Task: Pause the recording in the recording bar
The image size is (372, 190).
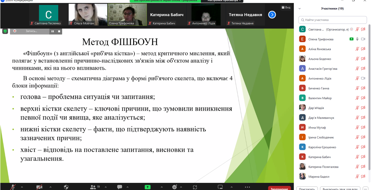Action: [x=52, y=31]
